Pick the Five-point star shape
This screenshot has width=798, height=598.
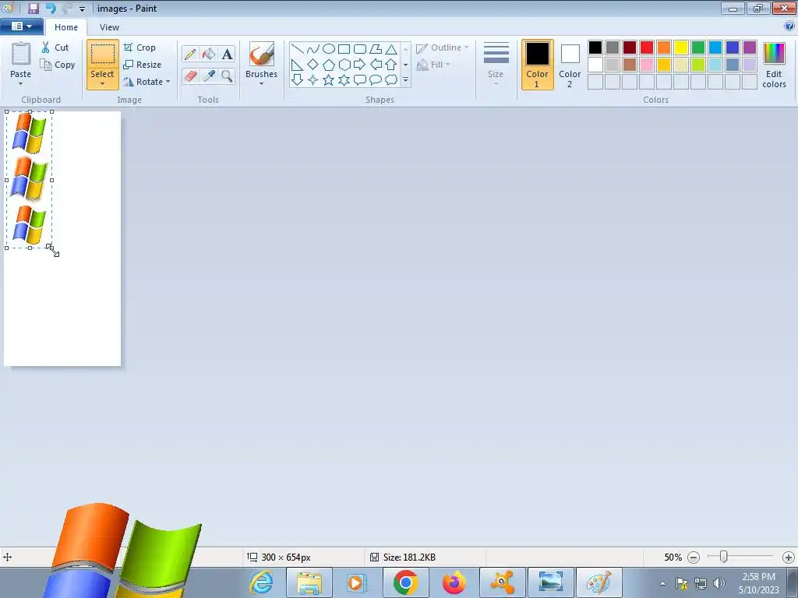[329, 80]
